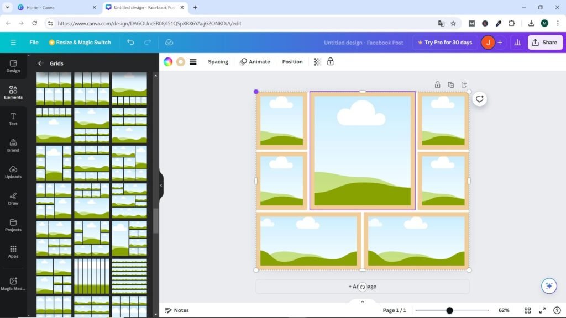Viewport: 566px width, 318px height.
Task: Open the Elements panel in sidebar
Action: pyautogui.click(x=13, y=92)
